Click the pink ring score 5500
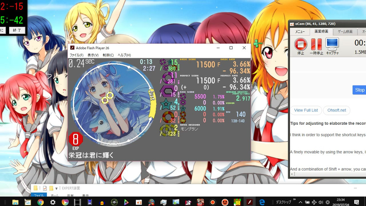Image resolution: width=366 pixels, height=206 pixels. tap(200, 97)
